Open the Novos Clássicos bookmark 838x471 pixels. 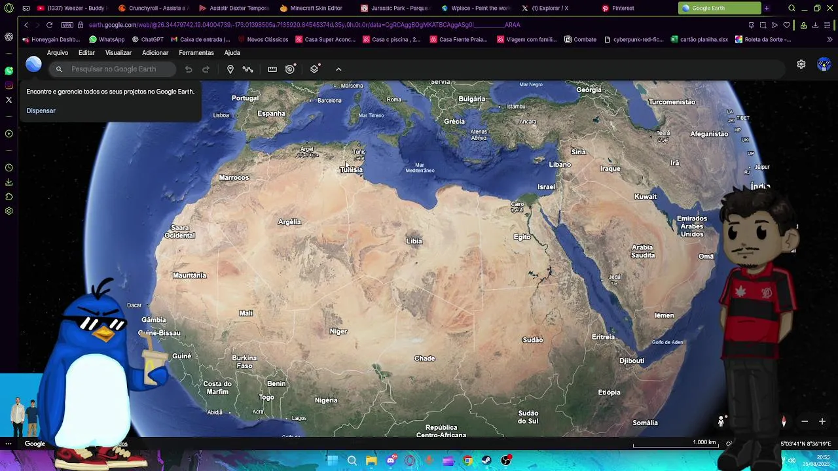coord(263,39)
